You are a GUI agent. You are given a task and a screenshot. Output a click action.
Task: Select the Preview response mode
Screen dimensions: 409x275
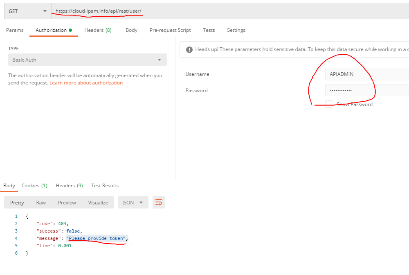tap(67, 202)
